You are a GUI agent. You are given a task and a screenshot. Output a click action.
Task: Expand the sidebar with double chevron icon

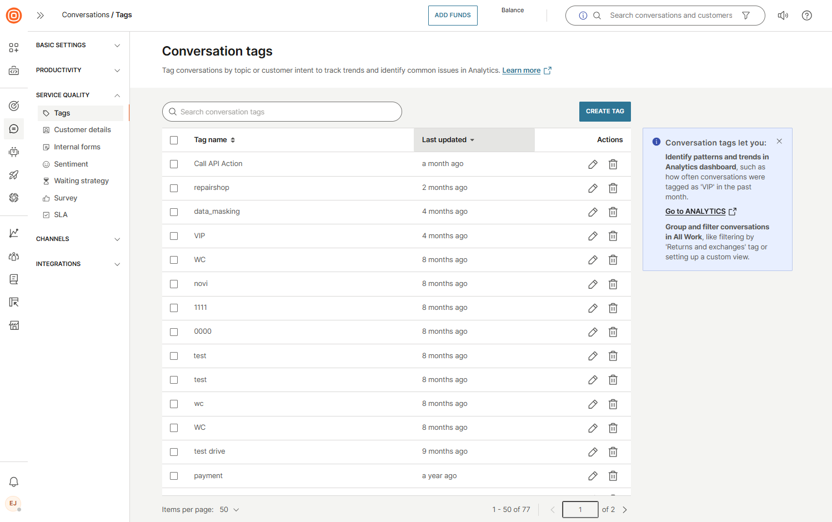click(40, 16)
